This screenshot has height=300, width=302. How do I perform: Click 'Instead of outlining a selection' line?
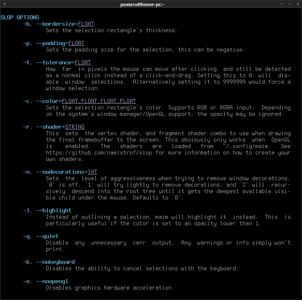pyautogui.click(x=168, y=217)
